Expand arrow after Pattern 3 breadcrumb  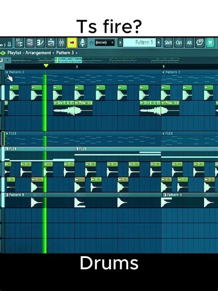pos(77,53)
